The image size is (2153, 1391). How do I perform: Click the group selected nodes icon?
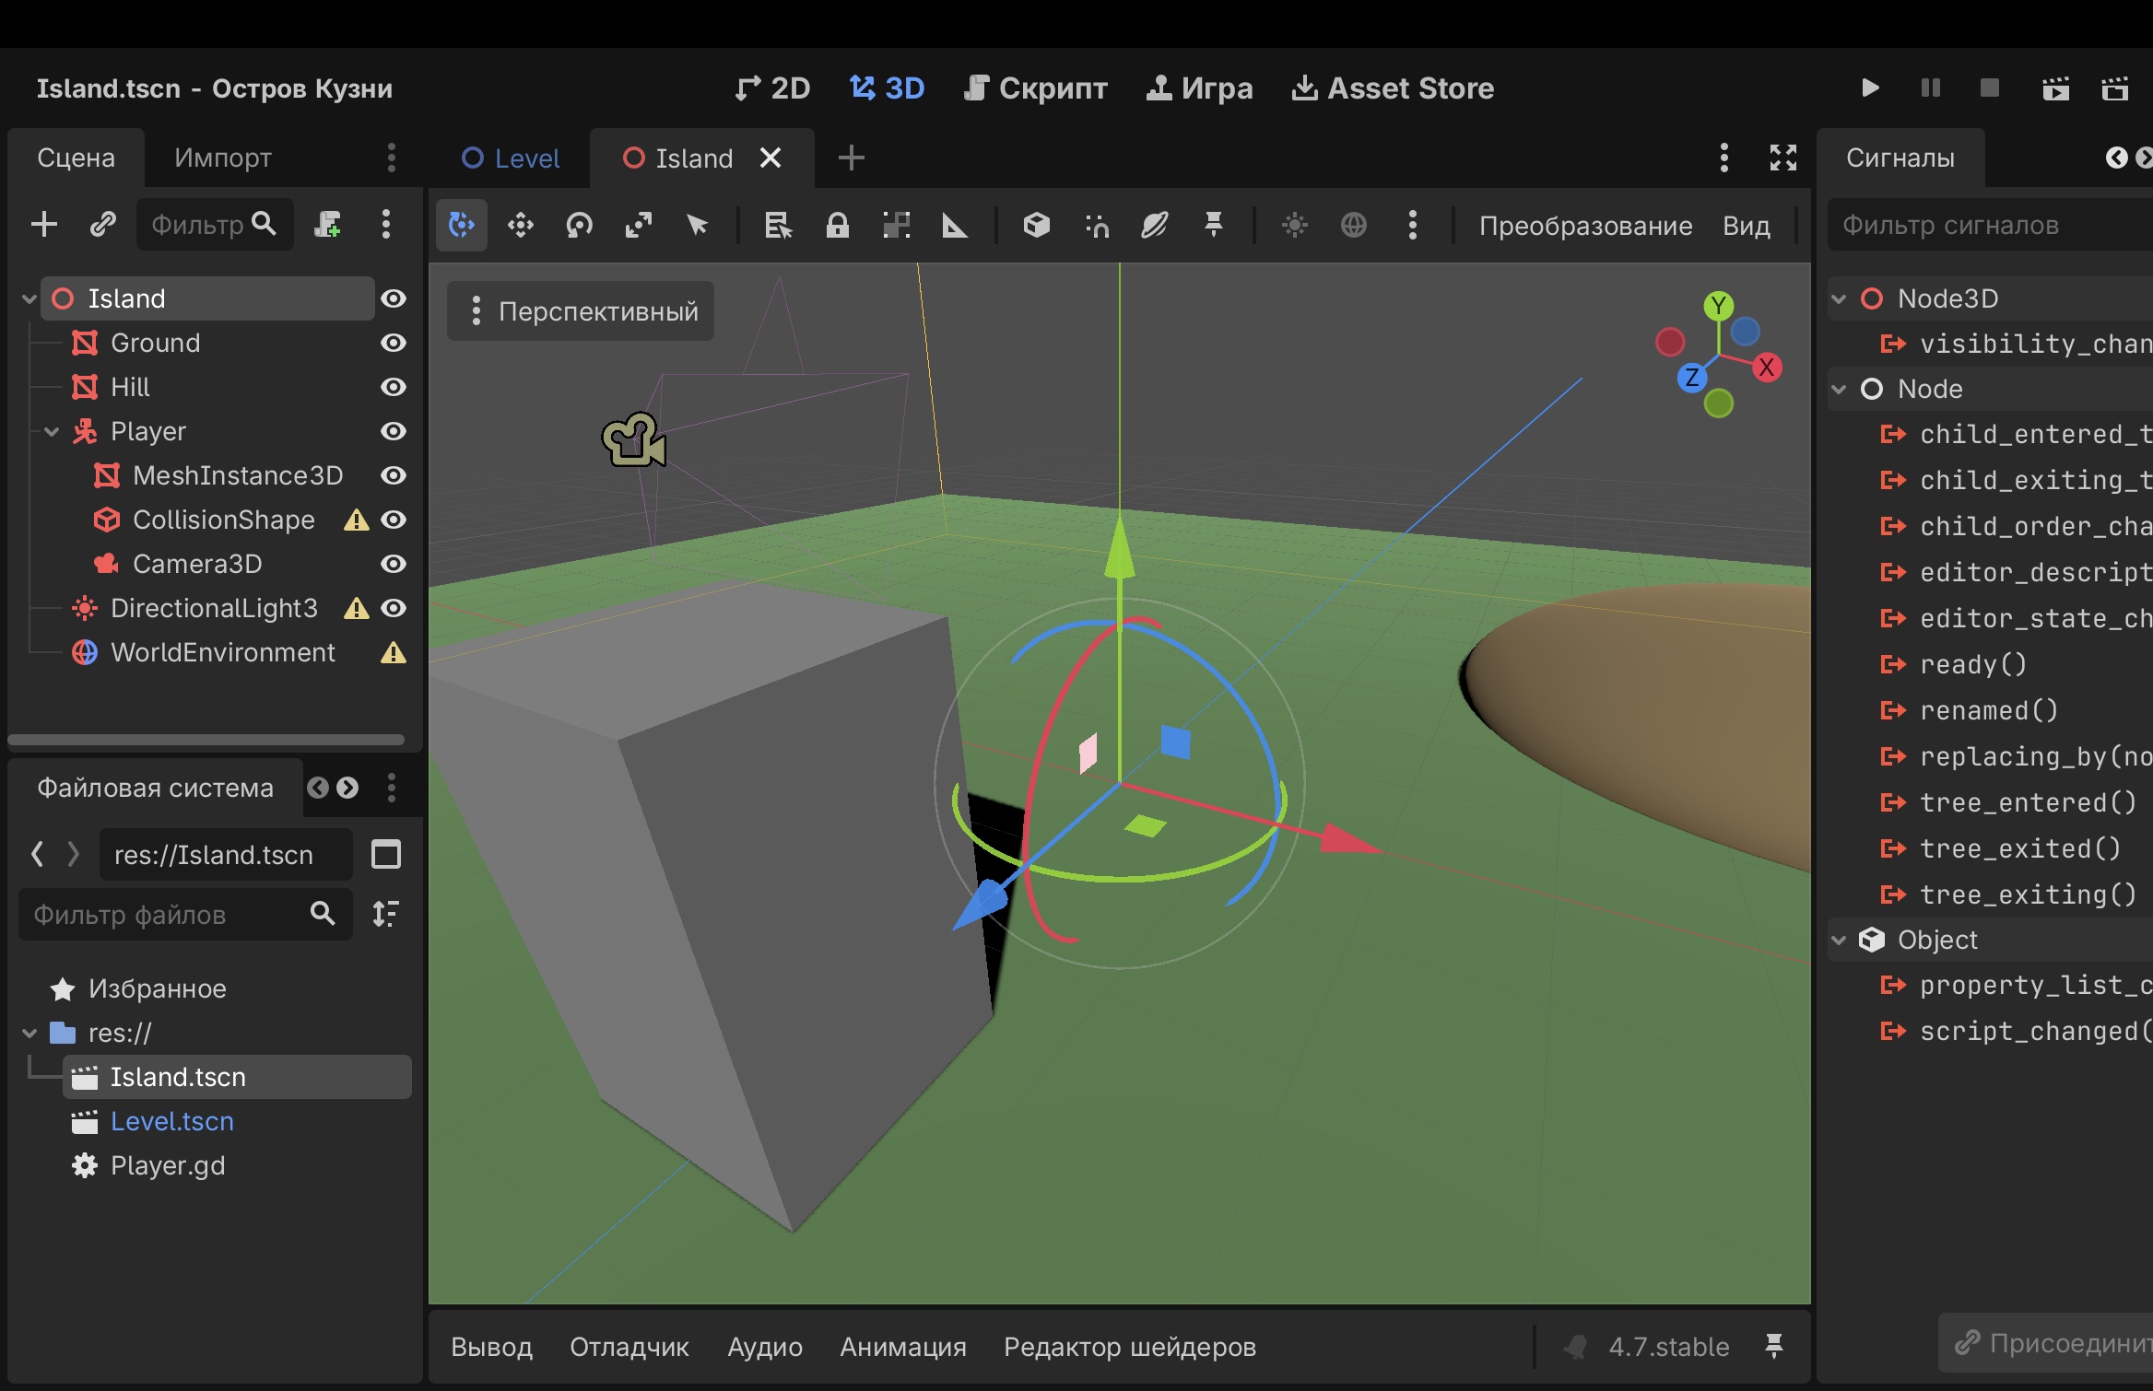pos(896,226)
